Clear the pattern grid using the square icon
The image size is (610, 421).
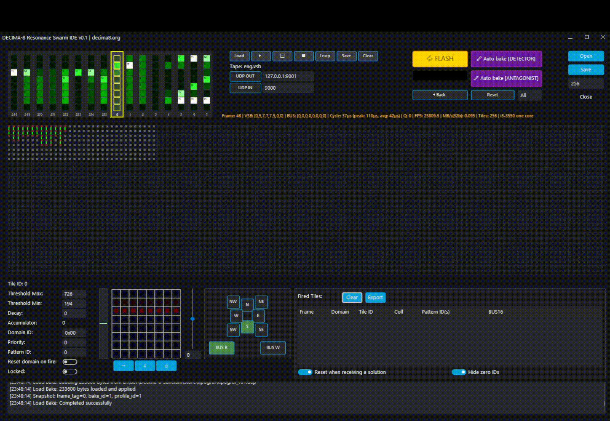click(x=166, y=366)
